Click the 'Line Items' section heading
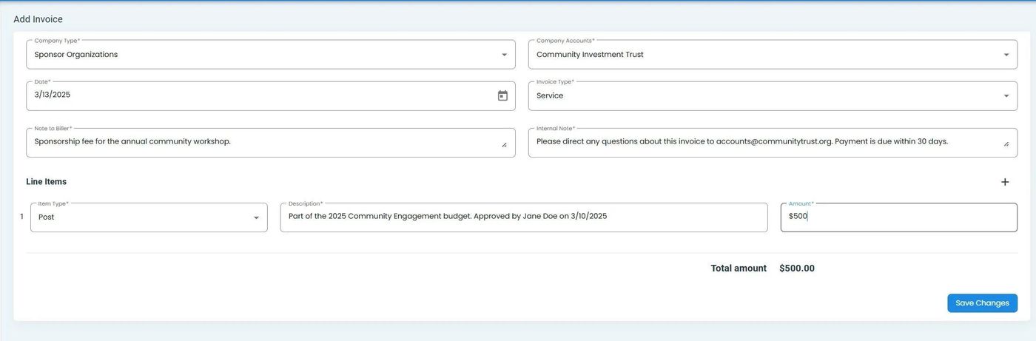Image resolution: width=1036 pixels, height=341 pixels. pos(46,182)
